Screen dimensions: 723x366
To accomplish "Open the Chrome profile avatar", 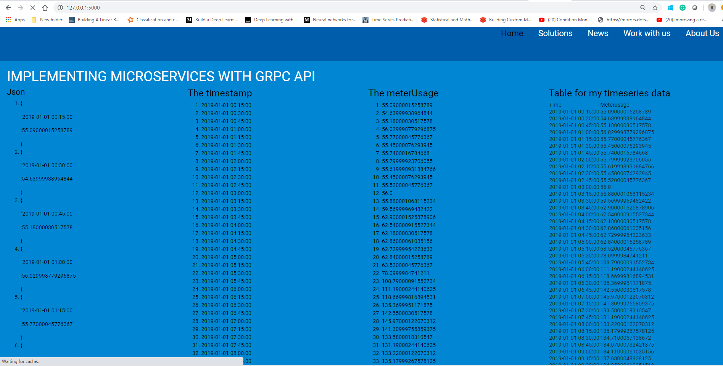I will [712, 8].
